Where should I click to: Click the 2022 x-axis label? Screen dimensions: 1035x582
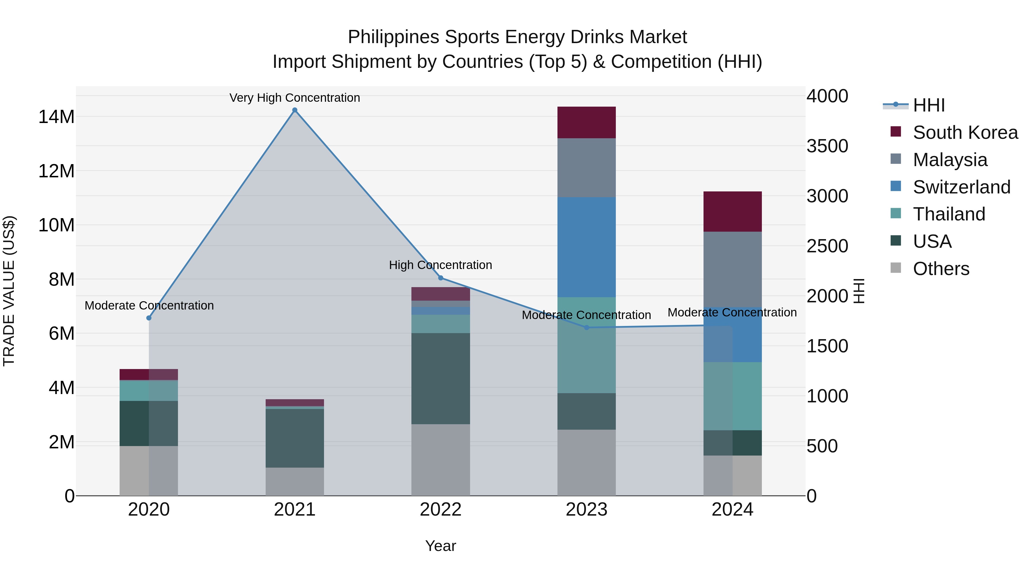[x=441, y=510]
